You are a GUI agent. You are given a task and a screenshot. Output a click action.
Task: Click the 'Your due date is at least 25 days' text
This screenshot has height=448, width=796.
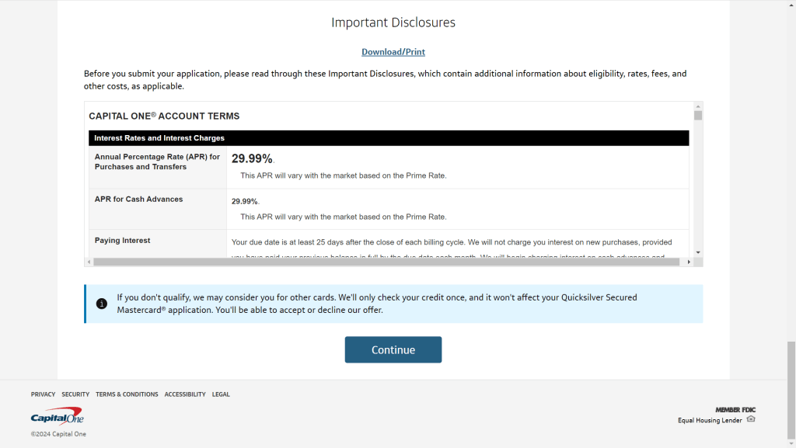pyautogui.click(x=452, y=242)
